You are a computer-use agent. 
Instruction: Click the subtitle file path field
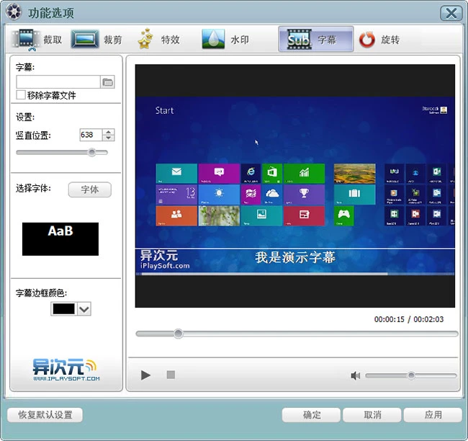pos(58,82)
